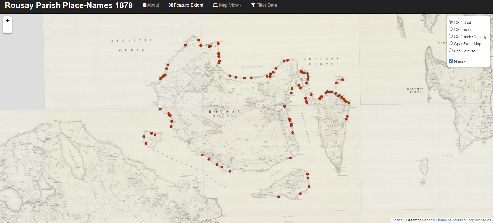The width and height of the screenshot is (493, 223).
Task: Toggle the Names overlay checkbox
Action: click(x=451, y=61)
